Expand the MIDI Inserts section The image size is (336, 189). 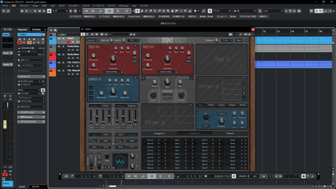click(31, 117)
